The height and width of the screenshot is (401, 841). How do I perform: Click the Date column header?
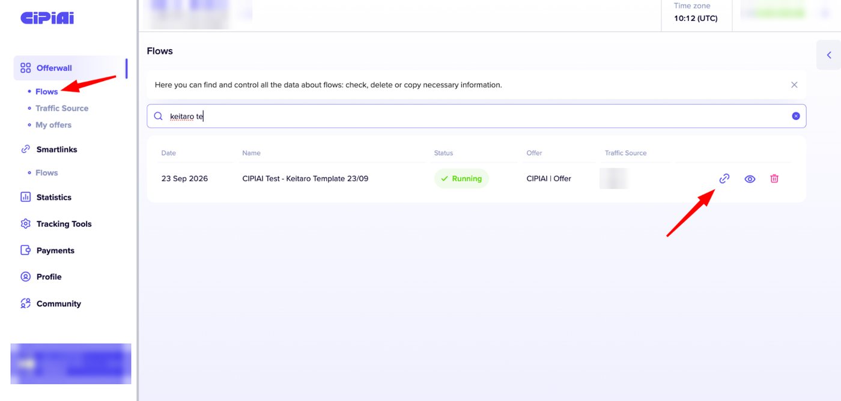point(169,153)
